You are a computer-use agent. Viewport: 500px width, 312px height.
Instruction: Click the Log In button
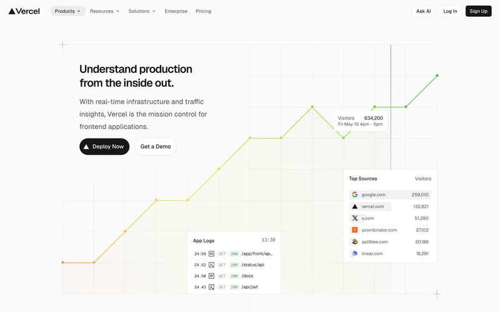pyautogui.click(x=450, y=11)
